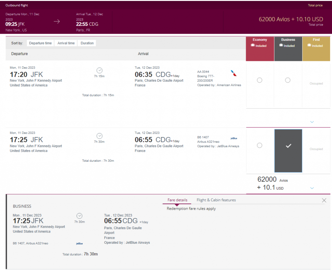Expand fare options for the 17:20 JFK flight
Viewport: 332px width, 270px height.
coord(312,122)
